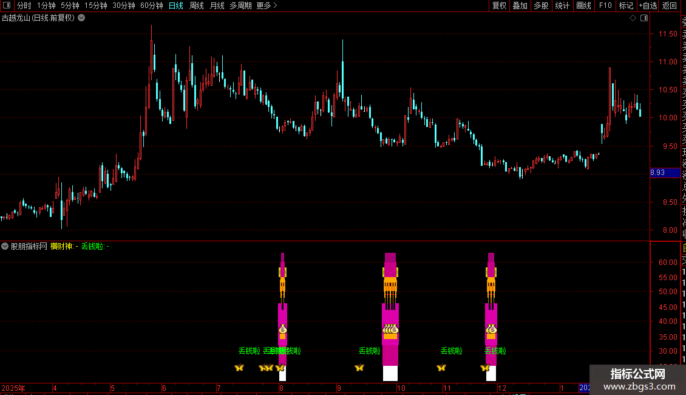This screenshot has width=686, height=395.
Task: Click the 8.93 price marker on axis
Action: click(x=665, y=173)
